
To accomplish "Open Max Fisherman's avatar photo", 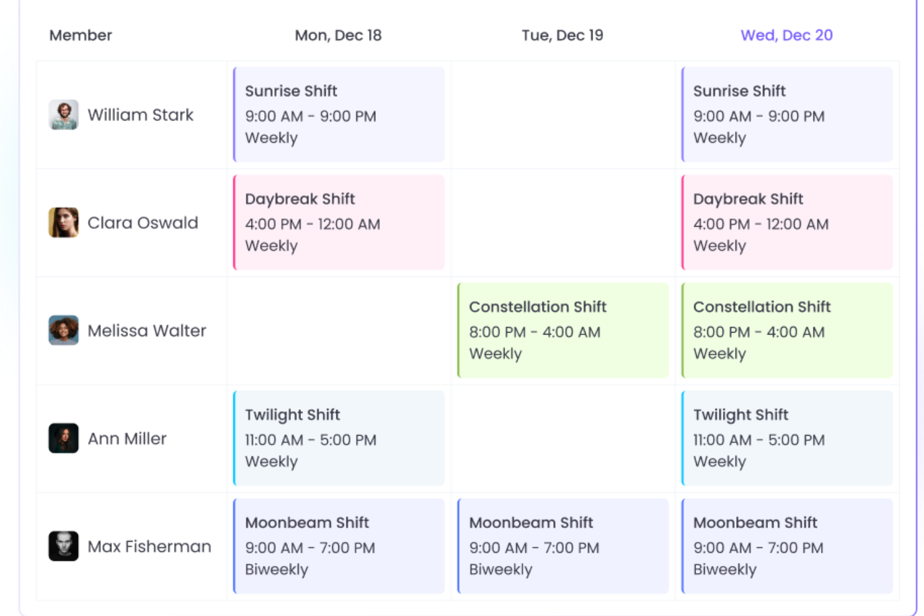I will pyautogui.click(x=64, y=546).
